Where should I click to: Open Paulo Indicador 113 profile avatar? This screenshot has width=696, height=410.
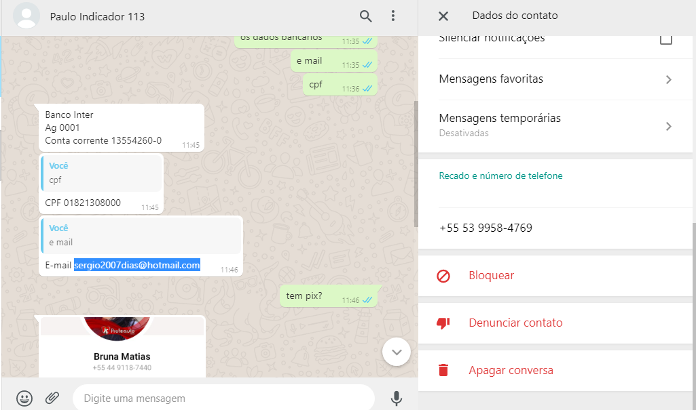click(26, 16)
